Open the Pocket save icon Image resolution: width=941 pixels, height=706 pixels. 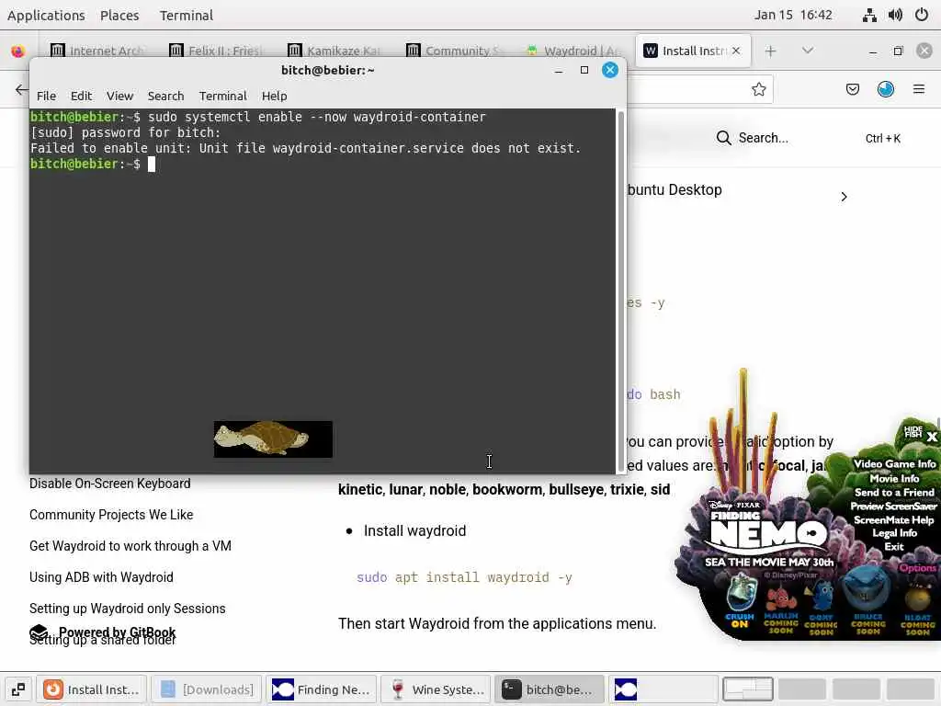click(x=852, y=89)
